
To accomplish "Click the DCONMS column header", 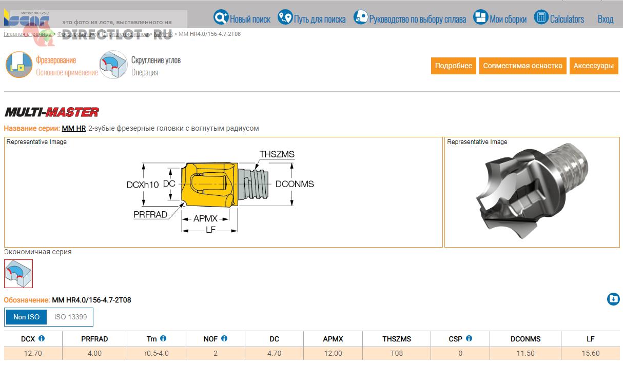I will tap(525, 339).
